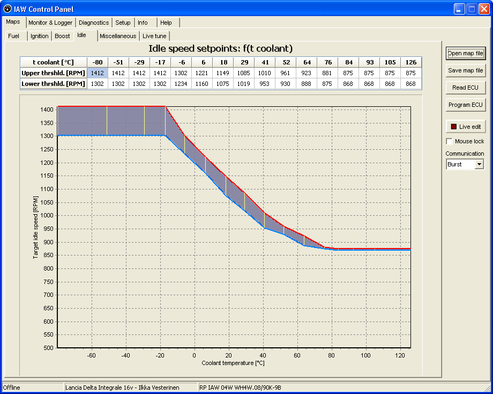The width and height of the screenshot is (493, 394).
Task: Open the Ignition maps sub-tab
Action: [39, 36]
